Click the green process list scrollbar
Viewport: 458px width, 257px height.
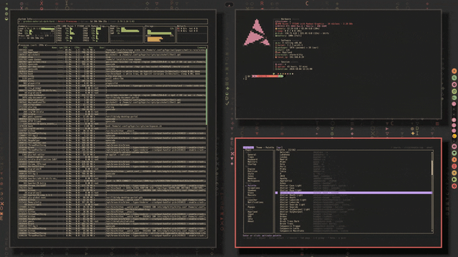pos(207,87)
